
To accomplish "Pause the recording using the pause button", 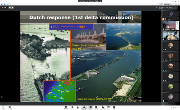I will point(10,8).
